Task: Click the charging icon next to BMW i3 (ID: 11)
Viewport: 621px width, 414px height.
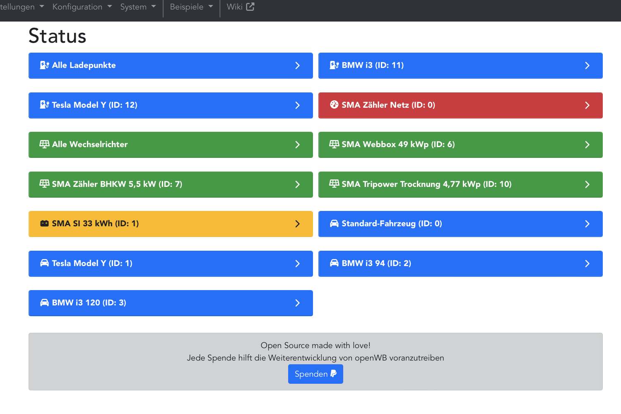Action: pos(334,65)
